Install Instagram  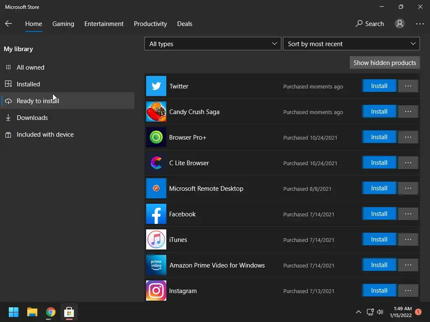pyautogui.click(x=379, y=291)
